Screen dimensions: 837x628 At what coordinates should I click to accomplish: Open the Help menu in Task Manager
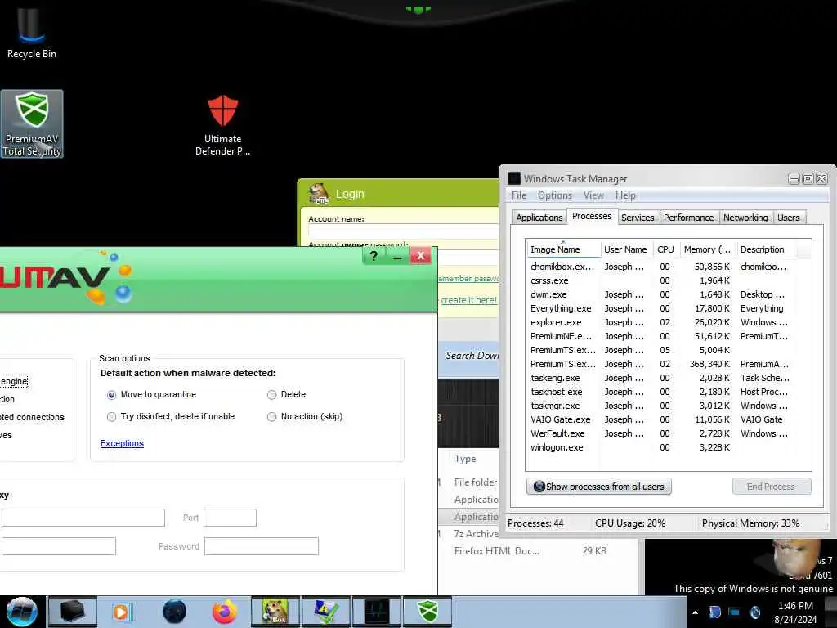pyautogui.click(x=625, y=195)
